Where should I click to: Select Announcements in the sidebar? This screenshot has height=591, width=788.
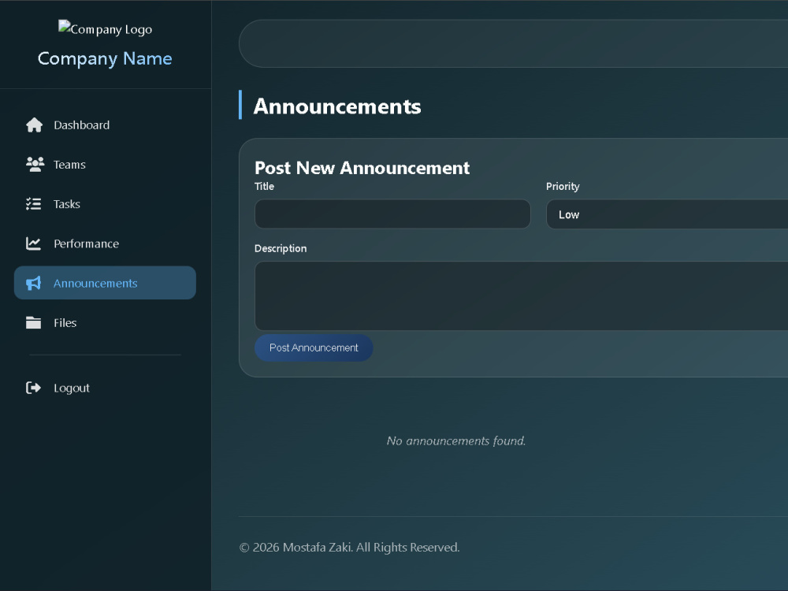(x=105, y=283)
